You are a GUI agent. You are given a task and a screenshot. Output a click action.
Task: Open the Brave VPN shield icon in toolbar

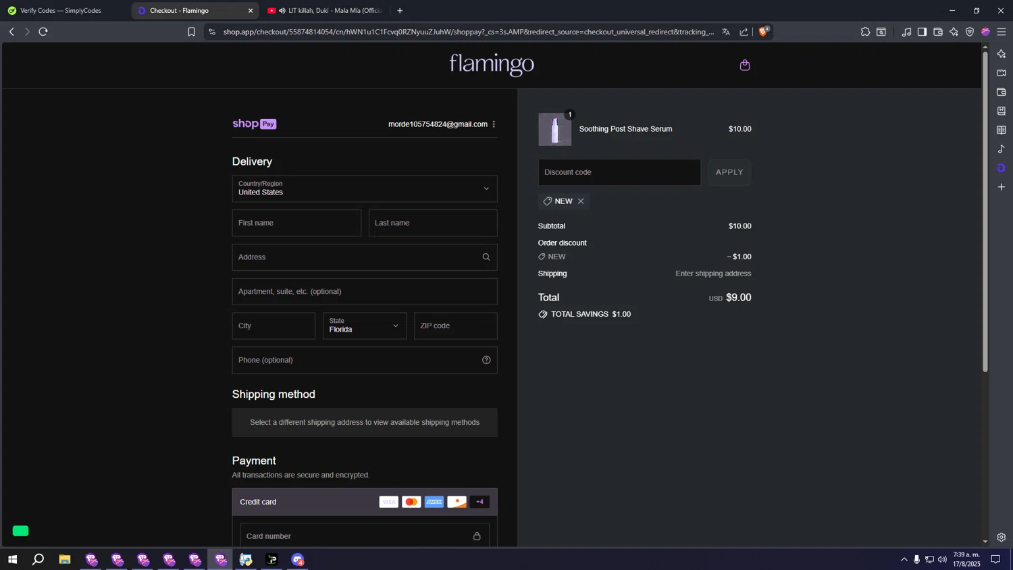pos(970,32)
